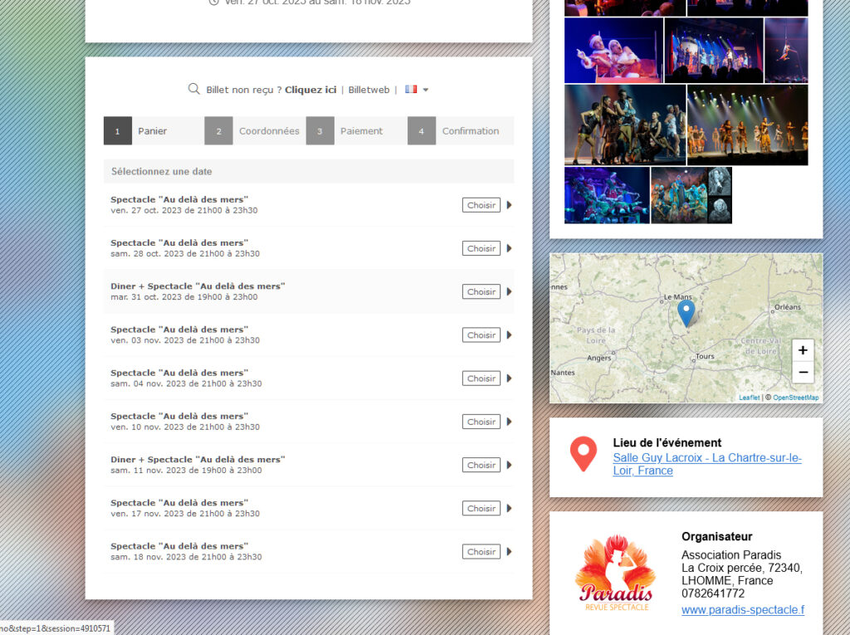850x635 pixels.
Task: Expand arrow for the sam. 18 nov. show
Action: 509,552
